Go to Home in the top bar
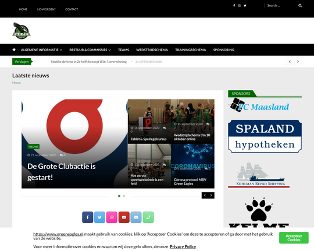Screen dimensions: 314x251 click(23, 9)
